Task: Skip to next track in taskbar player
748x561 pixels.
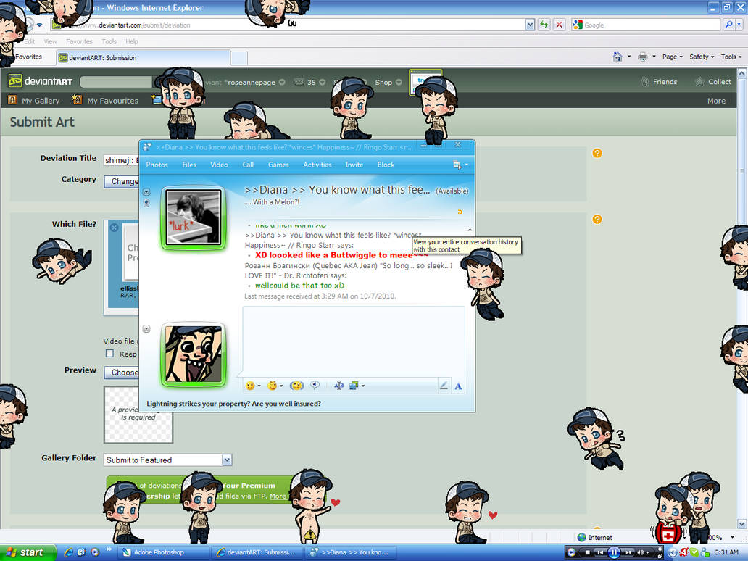Action: click(x=628, y=552)
